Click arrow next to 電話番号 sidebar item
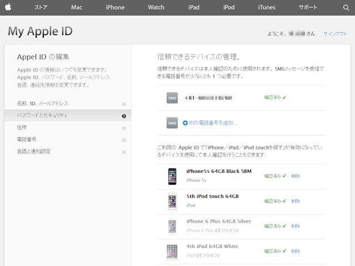 pyautogui.click(x=124, y=140)
